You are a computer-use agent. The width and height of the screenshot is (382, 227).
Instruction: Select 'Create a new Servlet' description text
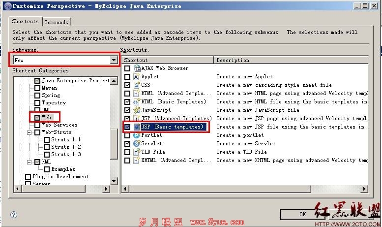click(x=246, y=143)
